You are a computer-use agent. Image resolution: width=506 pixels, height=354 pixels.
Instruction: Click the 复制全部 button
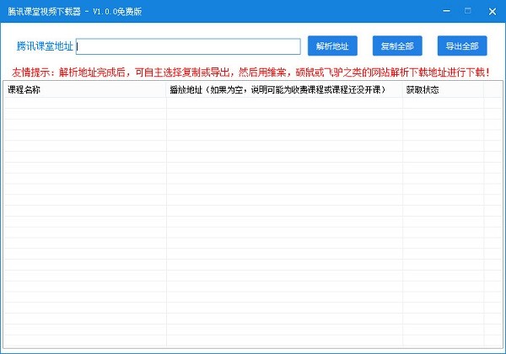397,46
